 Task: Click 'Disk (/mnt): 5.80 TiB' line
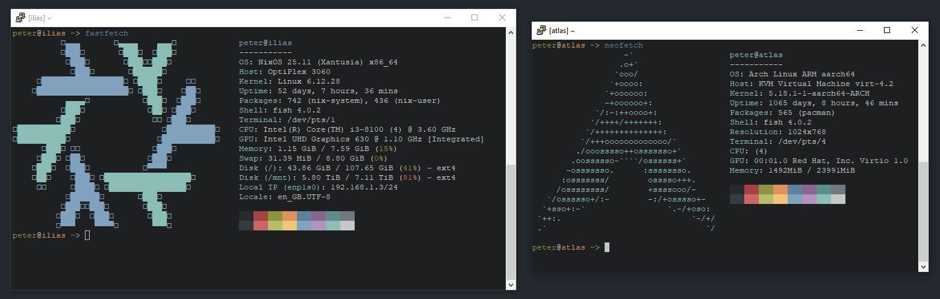[x=347, y=177]
